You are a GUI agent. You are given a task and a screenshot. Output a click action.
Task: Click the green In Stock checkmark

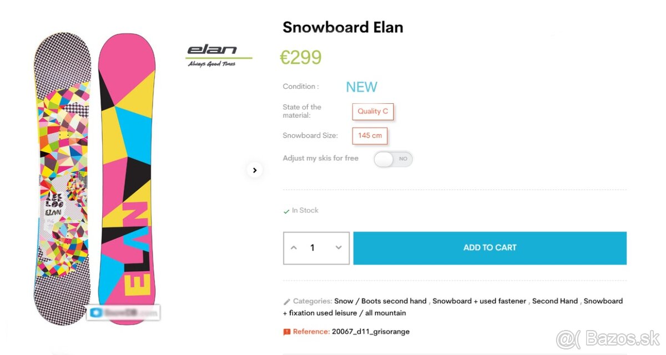point(285,210)
